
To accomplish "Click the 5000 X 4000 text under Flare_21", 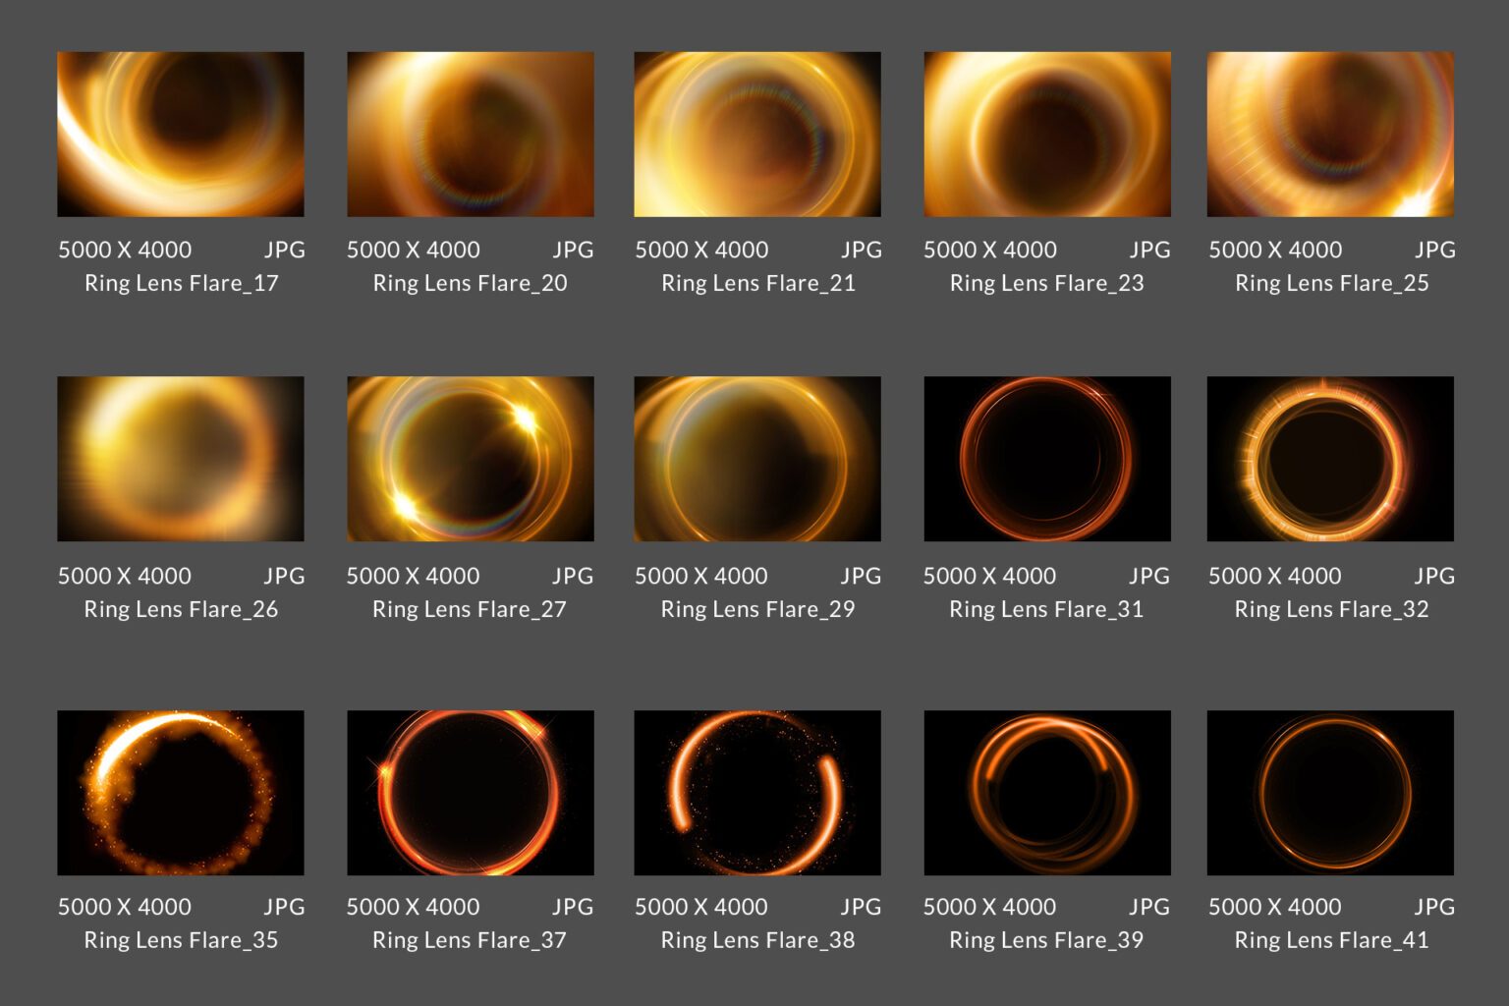I will (703, 250).
